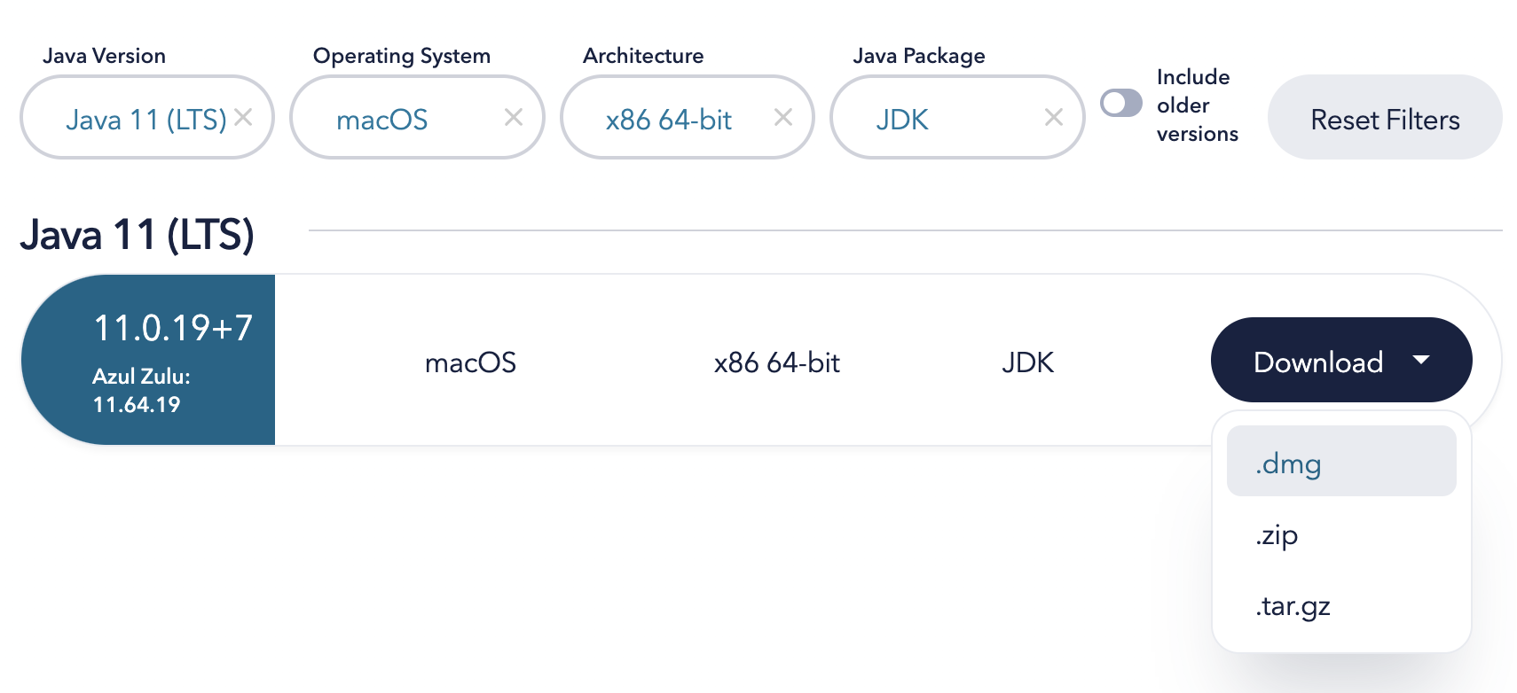The height and width of the screenshot is (693, 1517).
Task: Expand the Architecture dropdown
Action: (x=668, y=119)
